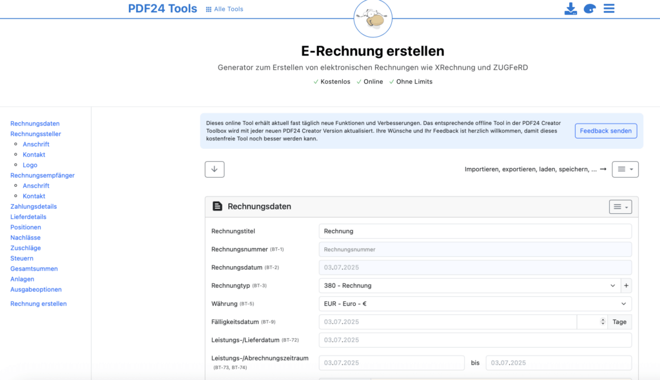Click the PDF24 sheep mascot logo
The width and height of the screenshot is (660, 380).
pos(373,19)
